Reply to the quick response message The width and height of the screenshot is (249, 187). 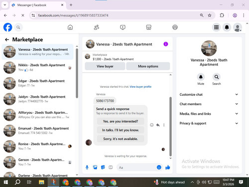[158, 125]
